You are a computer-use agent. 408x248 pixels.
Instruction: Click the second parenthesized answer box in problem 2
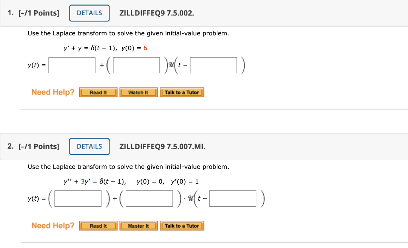pyautogui.click(x=149, y=198)
